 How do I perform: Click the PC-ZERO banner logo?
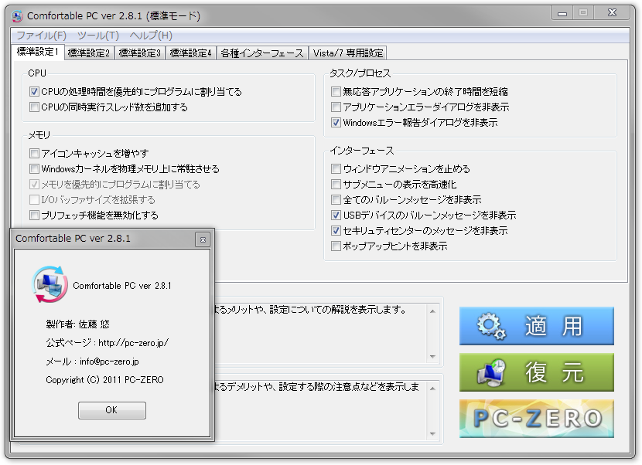coord(536,419)
